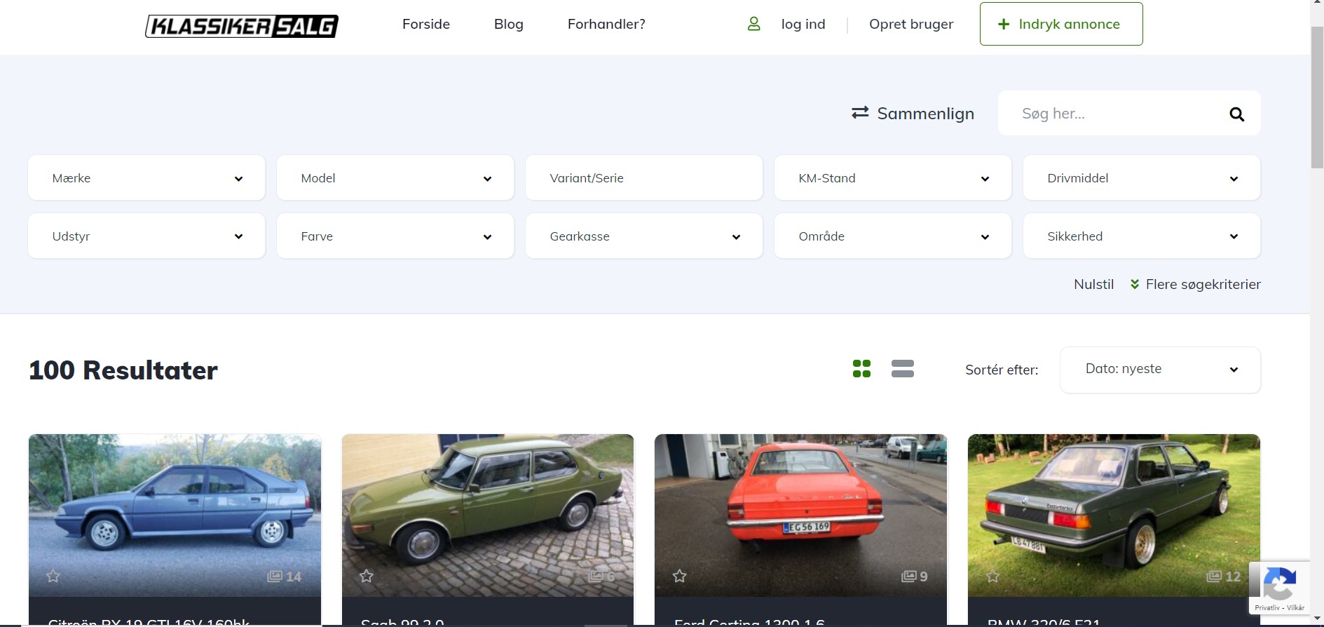Click the user profile icon
The width and height of the screenshot is (1324, 627).
(753, 24)
